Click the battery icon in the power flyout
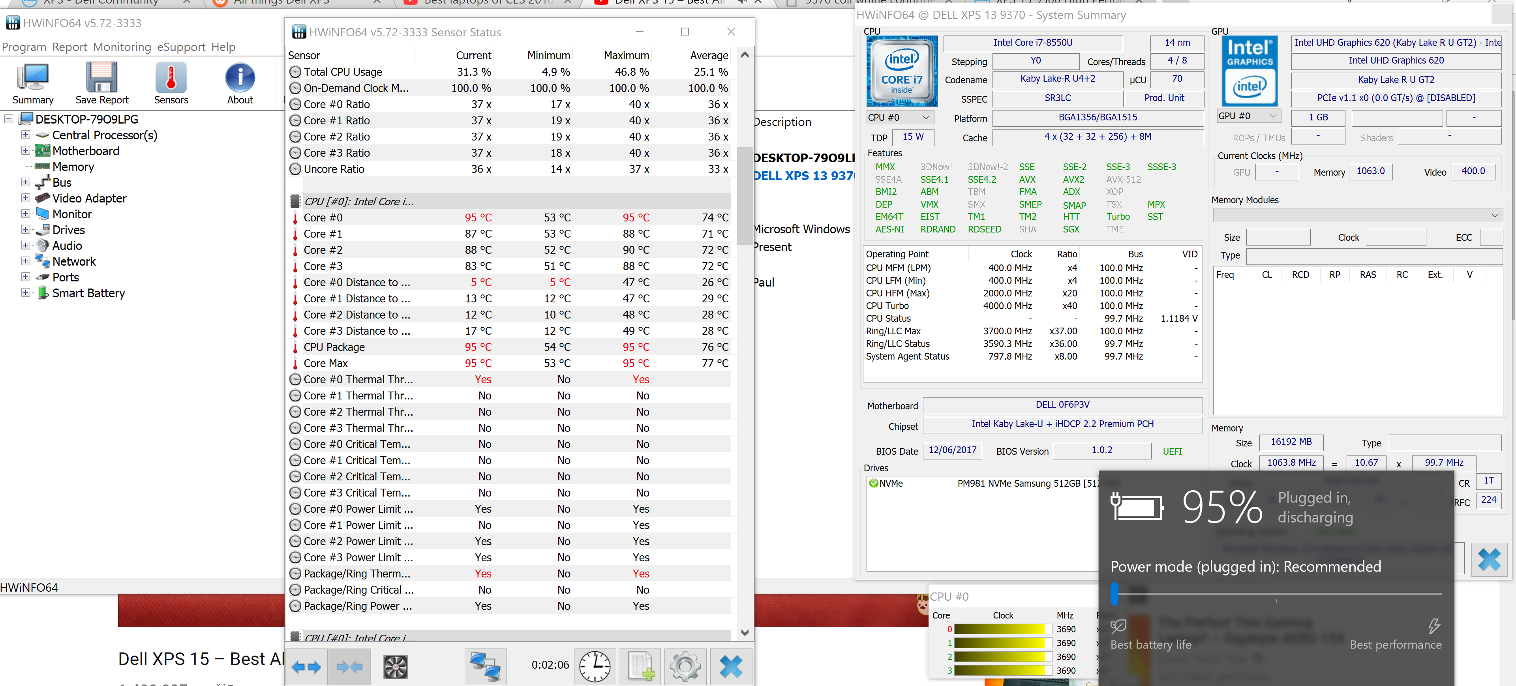 coord(1137,506)
